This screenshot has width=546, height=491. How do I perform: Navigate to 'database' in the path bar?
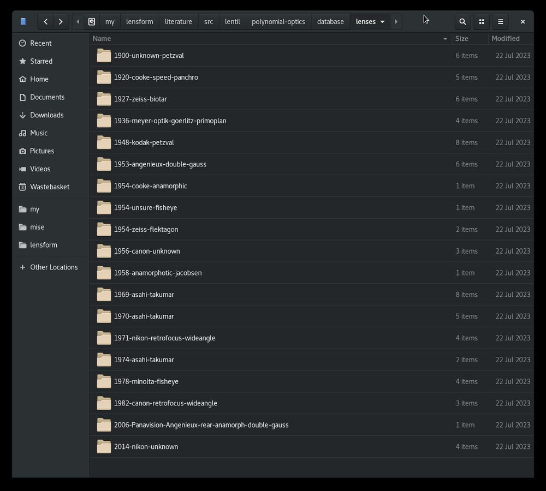[x=330, y=22]
